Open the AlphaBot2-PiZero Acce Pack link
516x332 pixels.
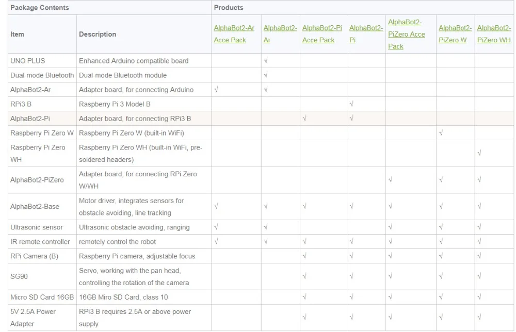click(407, 34)
